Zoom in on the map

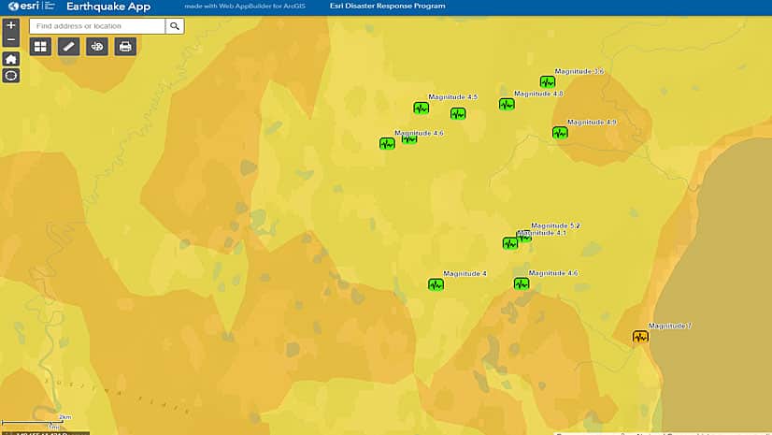click(11, 25)
